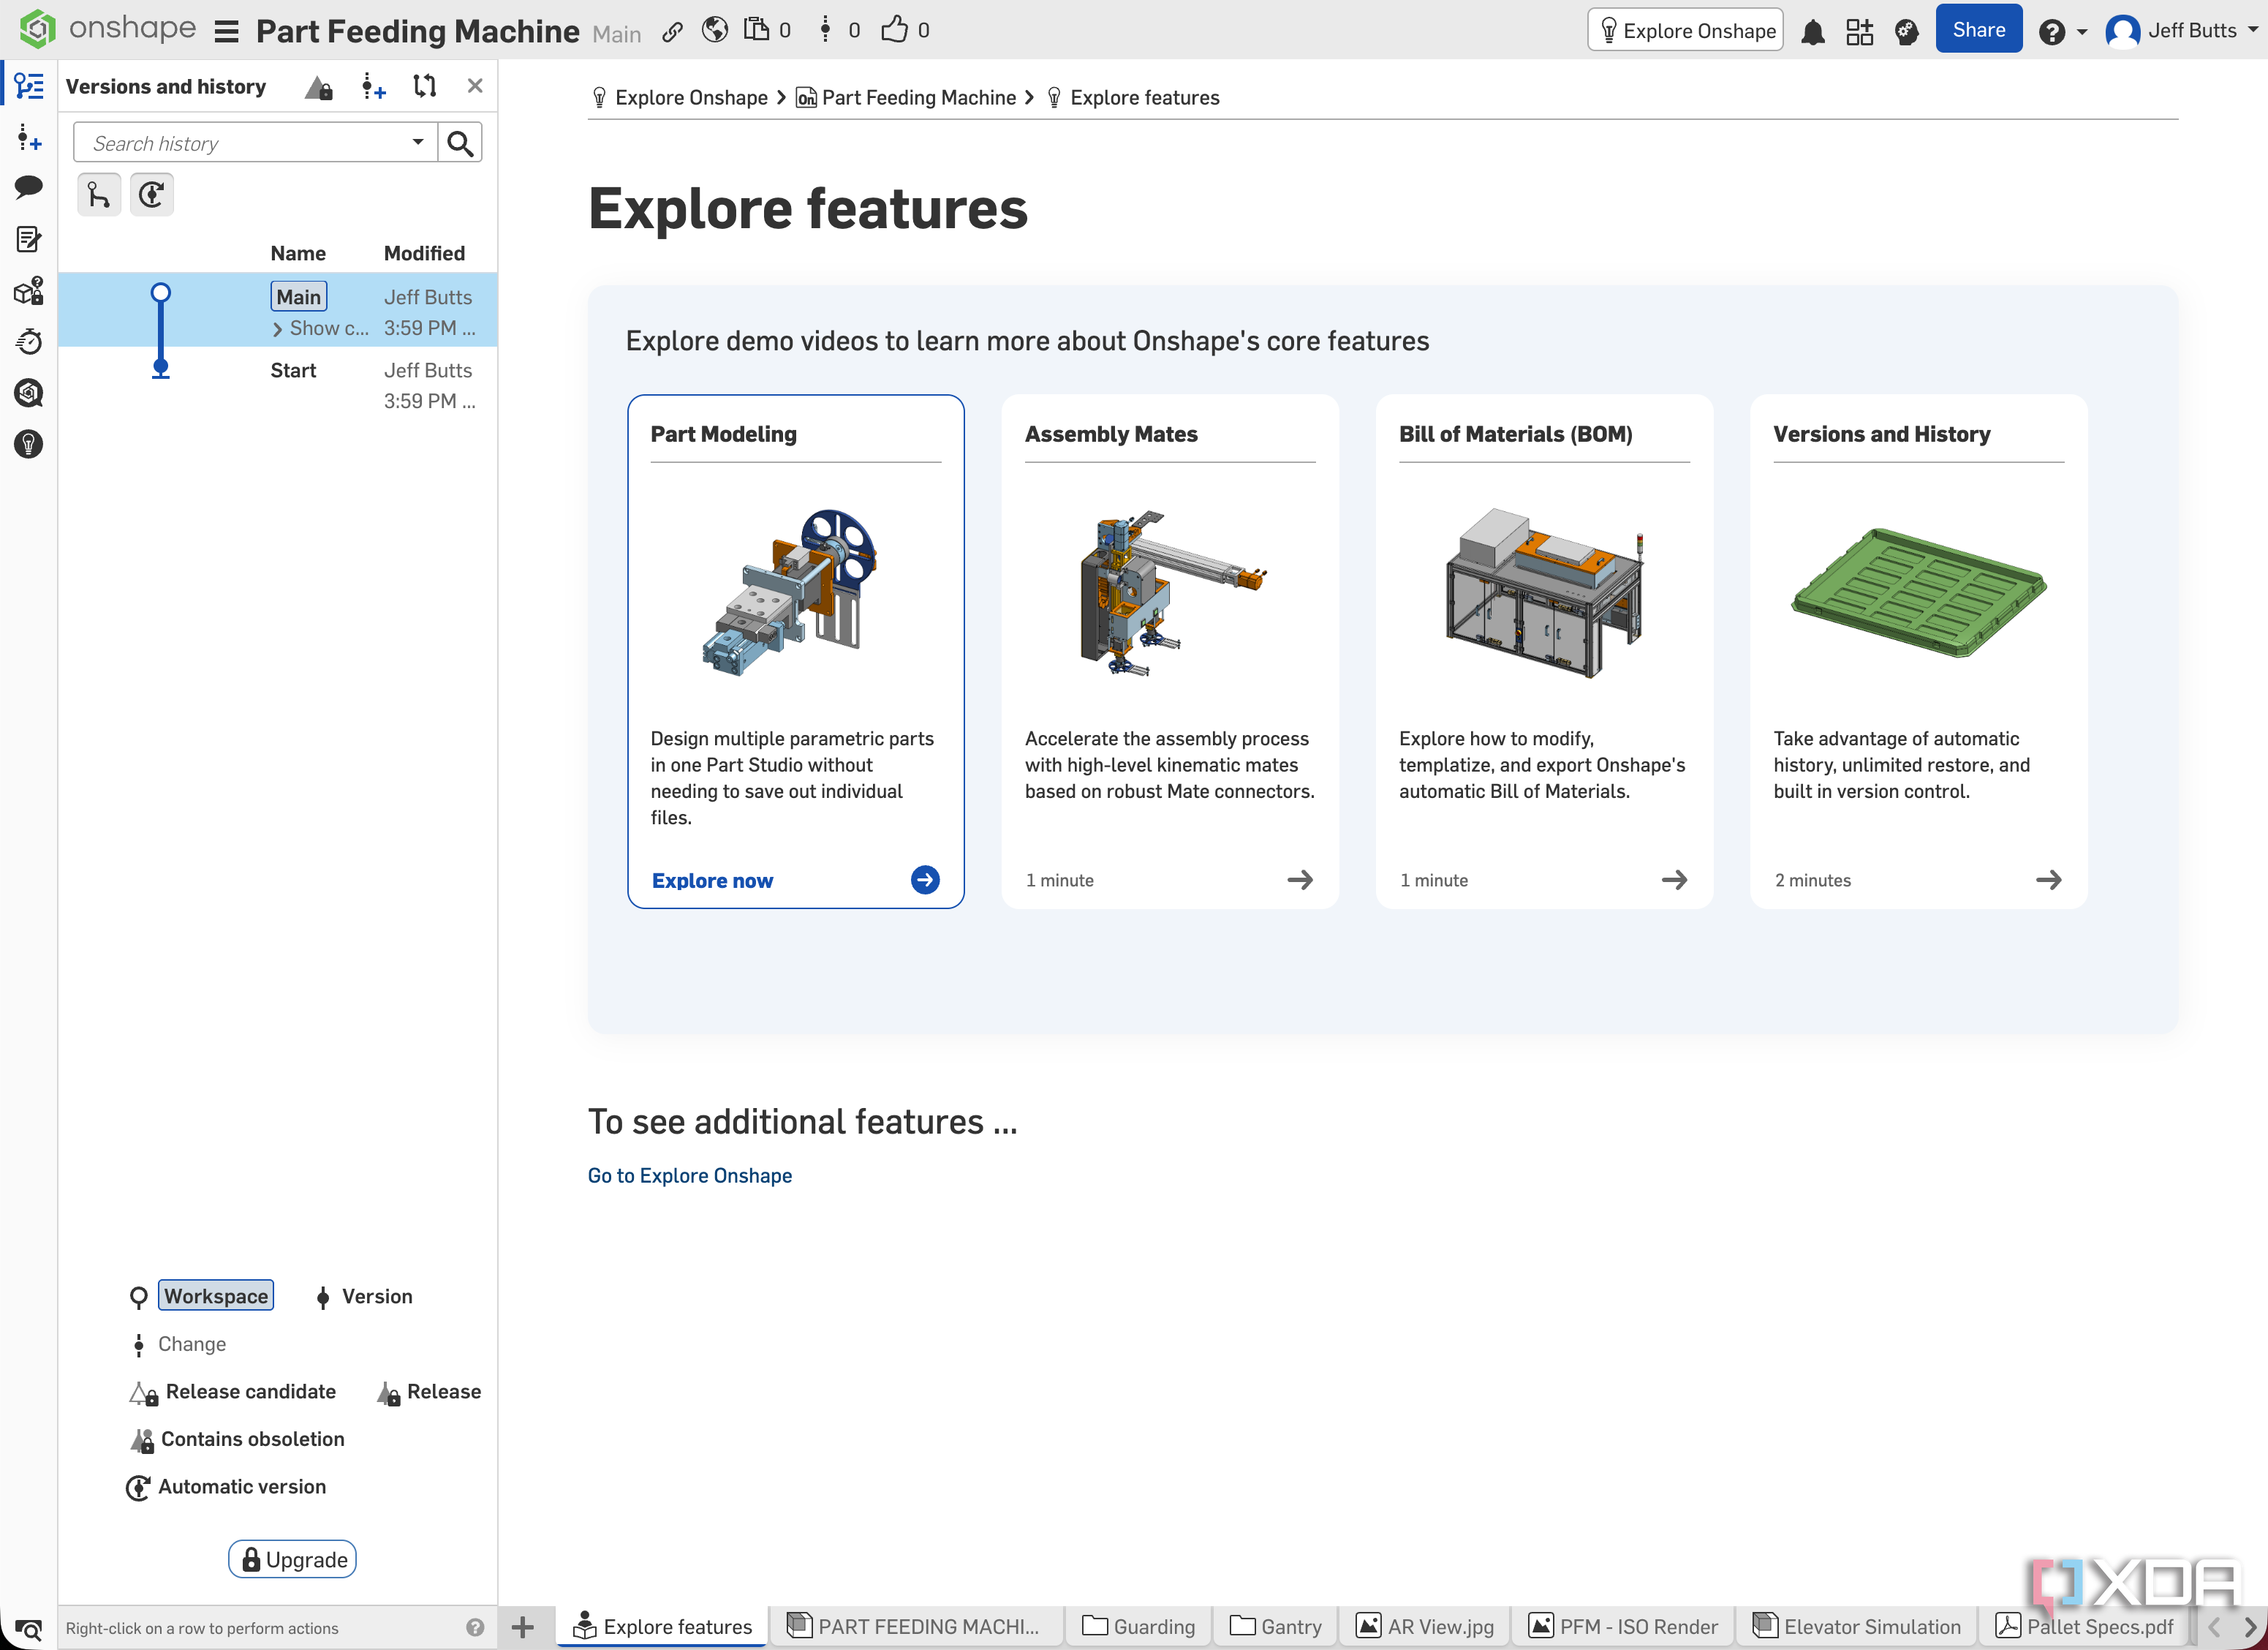
Task: Click the Assembly Mates card arrow
Action: 1300,880
